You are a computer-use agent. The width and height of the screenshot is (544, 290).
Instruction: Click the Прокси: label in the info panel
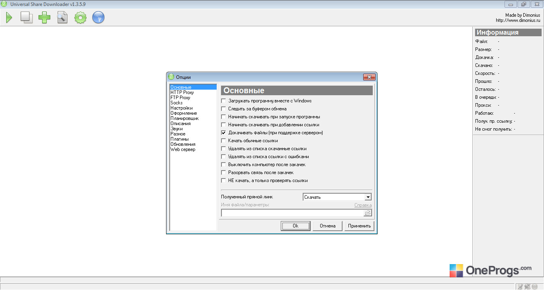point(483,105)
